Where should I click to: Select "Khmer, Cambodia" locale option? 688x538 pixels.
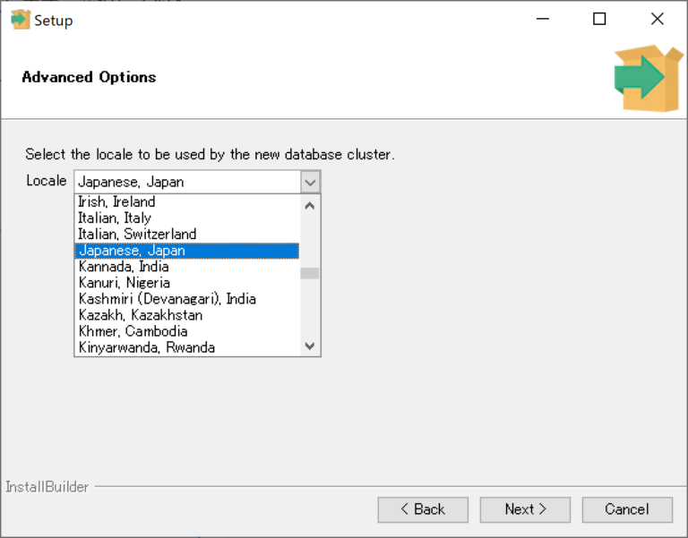point(133,331)
